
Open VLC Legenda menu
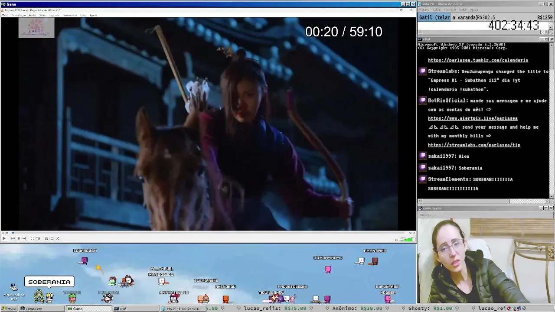[54, 15]
